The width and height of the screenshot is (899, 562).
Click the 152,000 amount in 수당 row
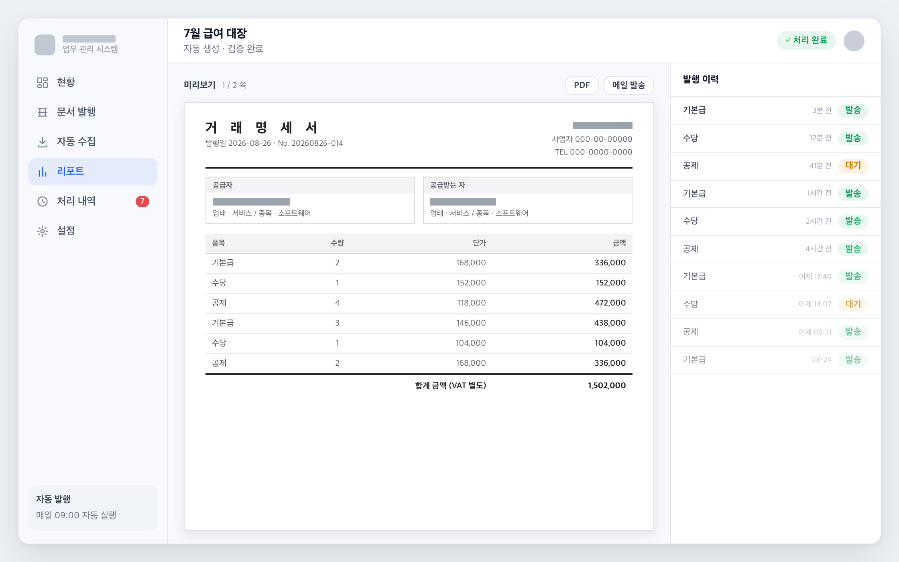tap(611, 283)
